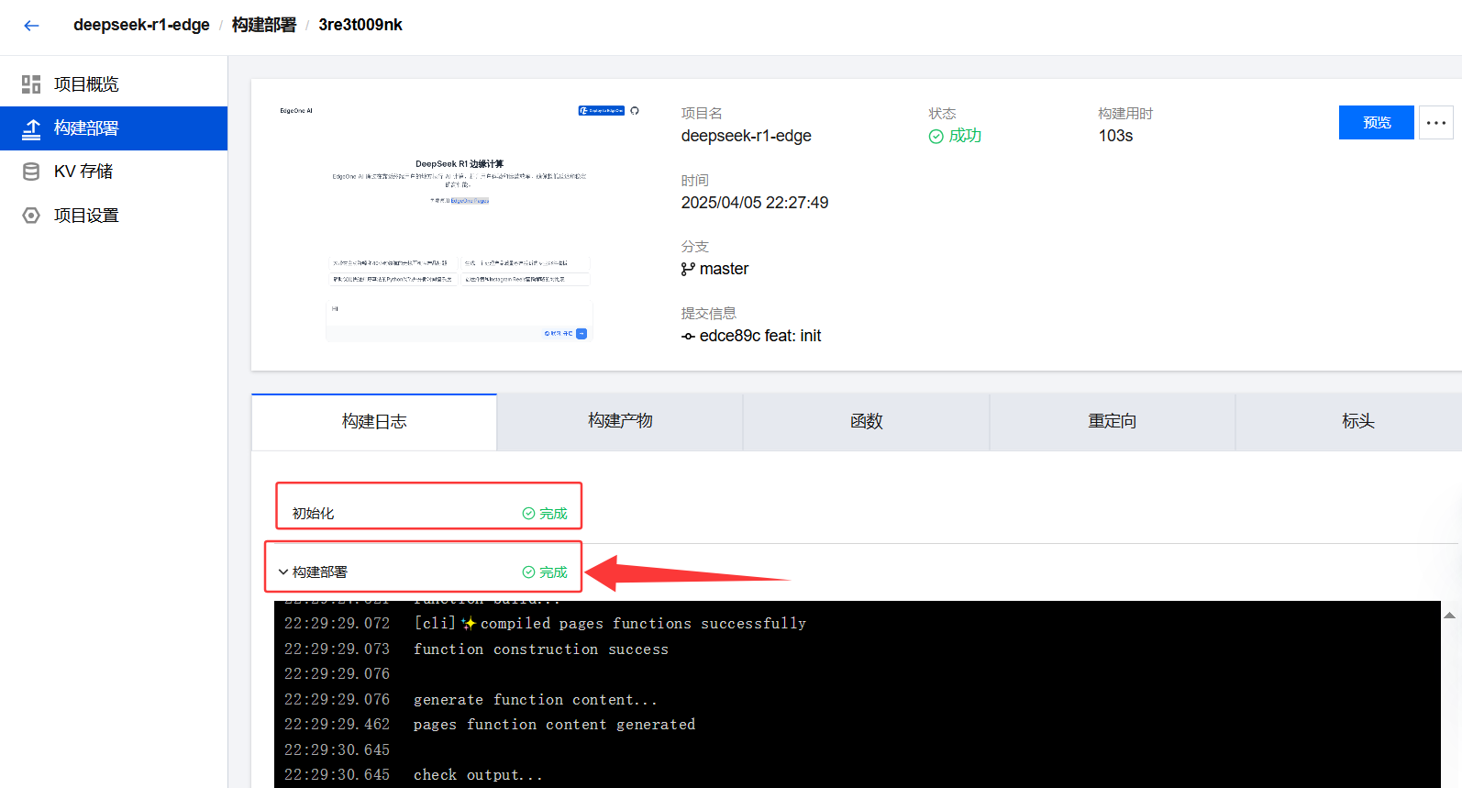Click the 项目设置 gear icon
The height and width of the screenshot is (788, 1462).
[31, 216]
